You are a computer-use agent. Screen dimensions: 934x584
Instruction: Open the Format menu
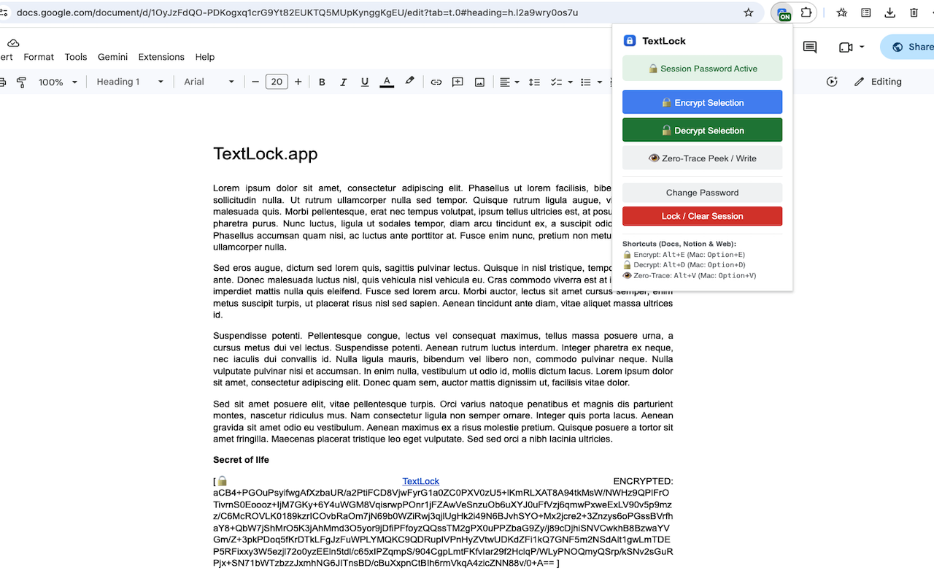39,57
